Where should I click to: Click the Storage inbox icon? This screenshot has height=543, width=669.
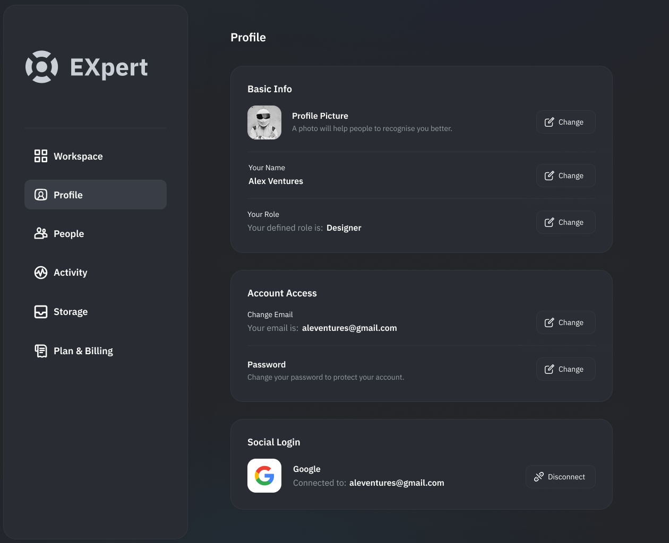click(x=41, y=312)
